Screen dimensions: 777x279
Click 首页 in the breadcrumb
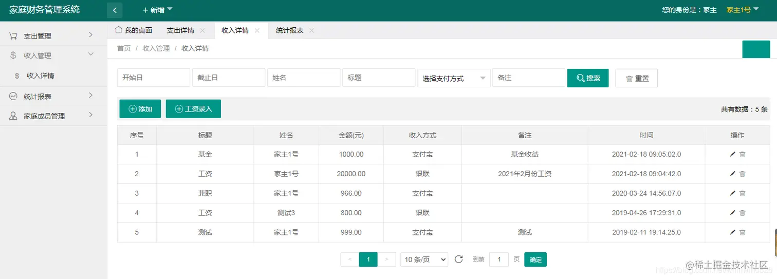pyautogui.click(x=124, y=48)
